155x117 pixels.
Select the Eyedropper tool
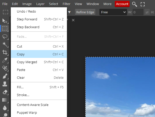coord(5,60)
